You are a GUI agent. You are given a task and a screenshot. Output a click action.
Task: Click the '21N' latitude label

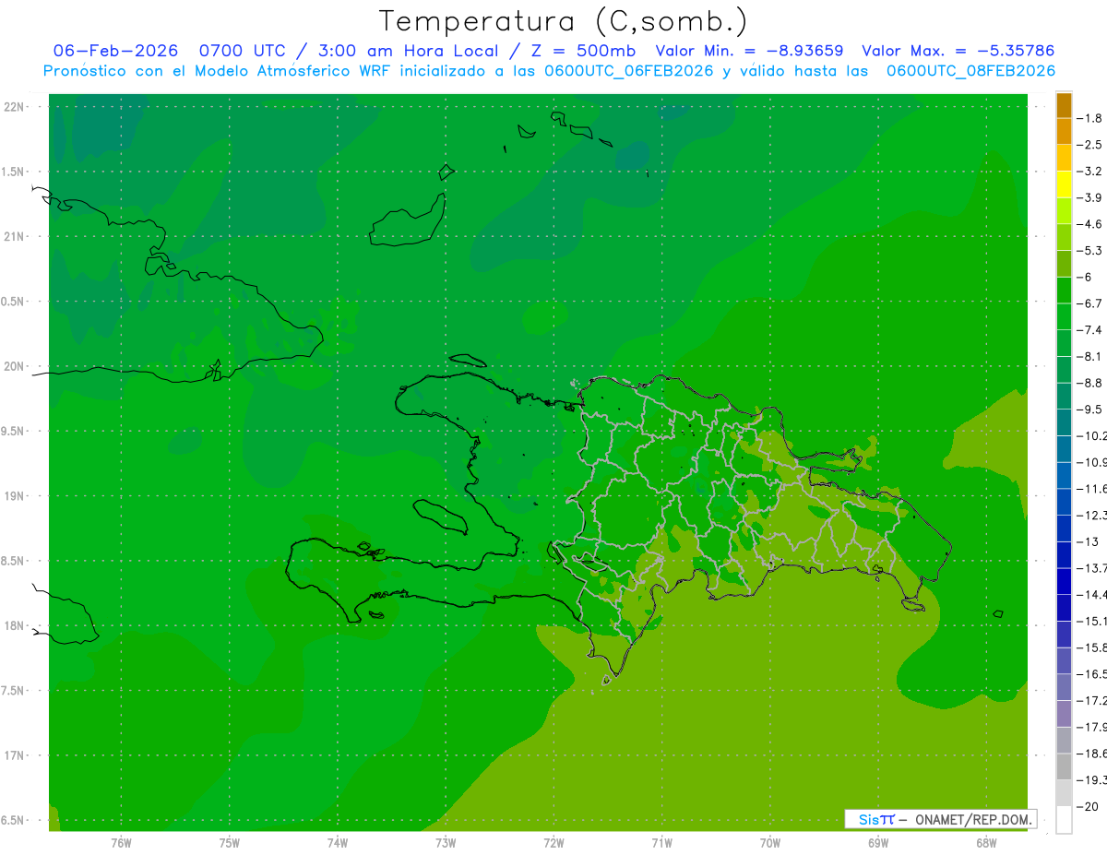coord(15,237)
